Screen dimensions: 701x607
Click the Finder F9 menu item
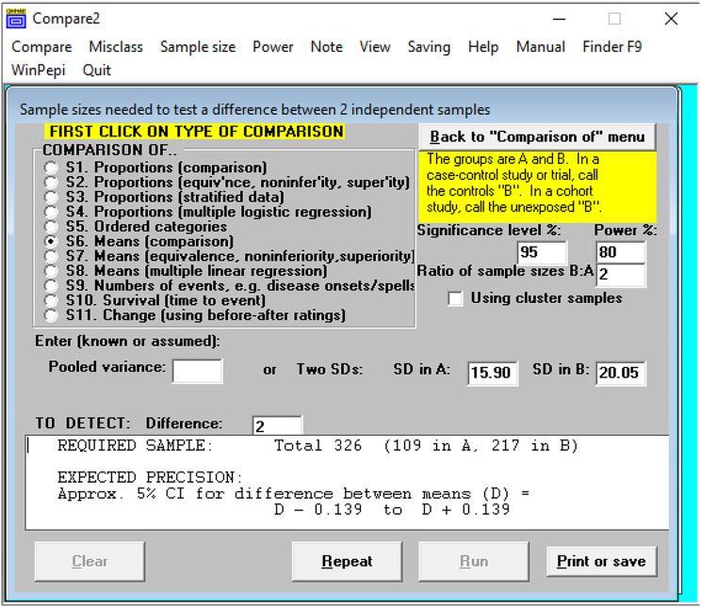coord(611,47)
